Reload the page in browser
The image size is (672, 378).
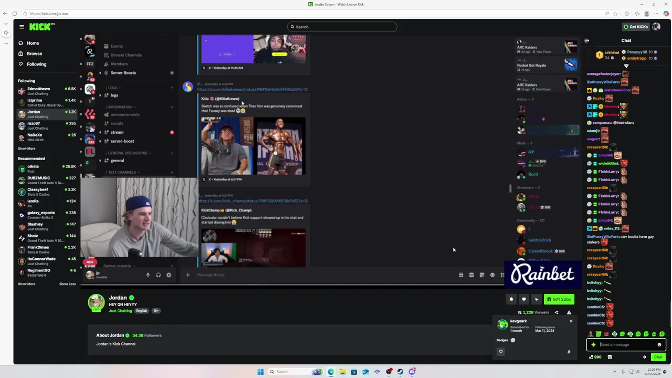point(14,14)
